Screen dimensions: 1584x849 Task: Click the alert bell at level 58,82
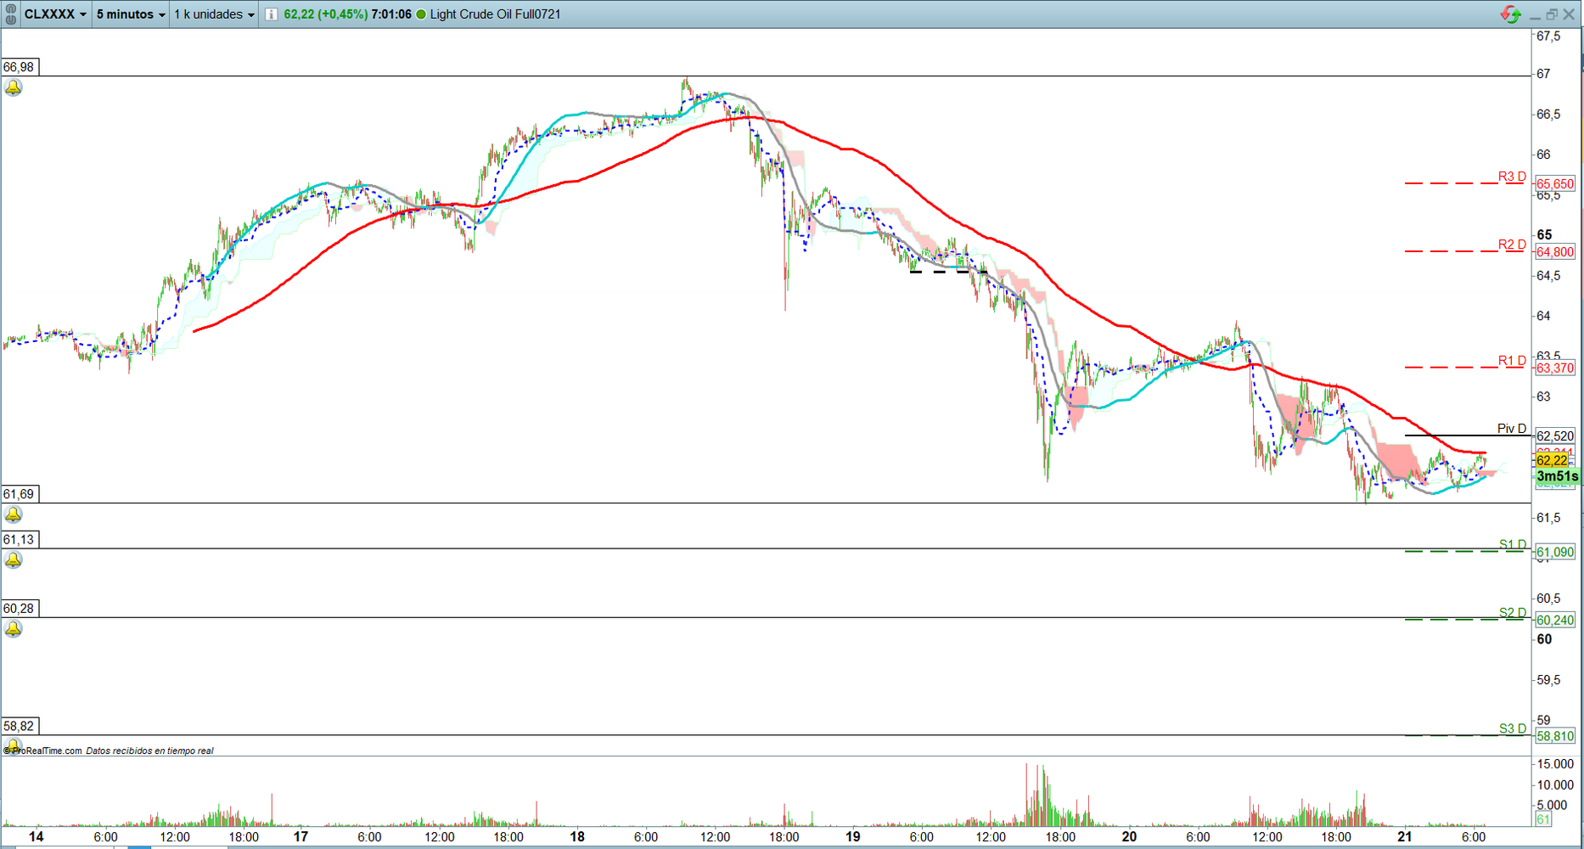[12, 745]
